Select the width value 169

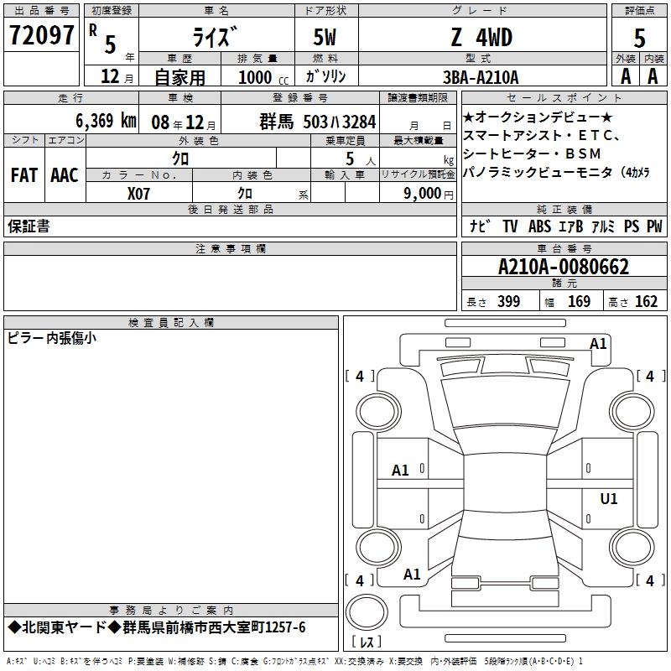579,301
